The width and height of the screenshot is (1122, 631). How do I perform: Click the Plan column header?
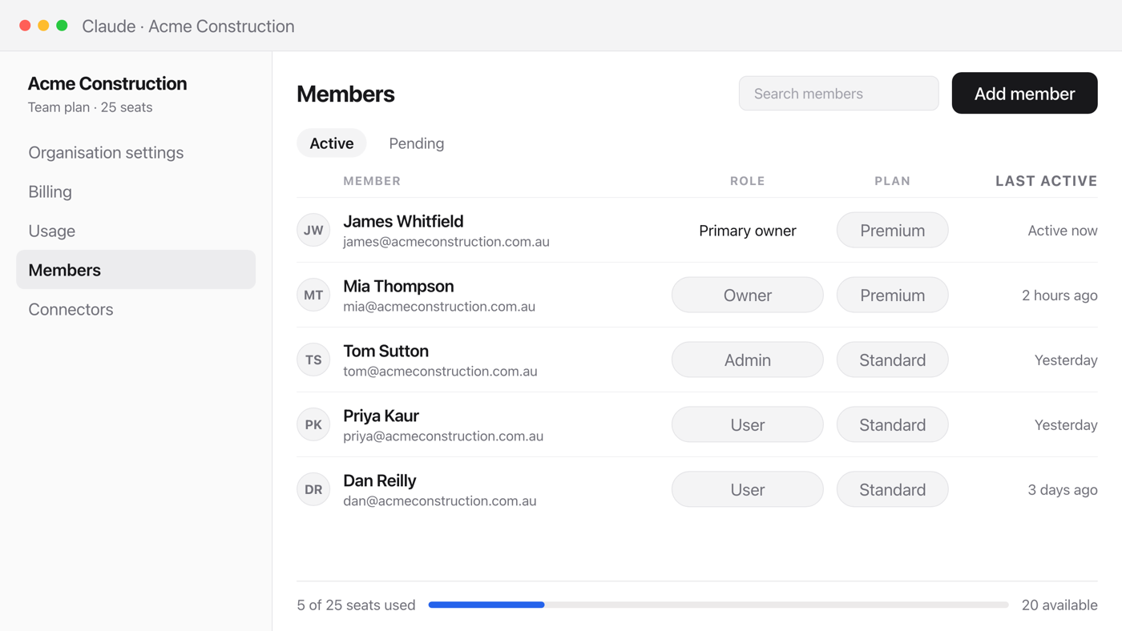(892, 181)
